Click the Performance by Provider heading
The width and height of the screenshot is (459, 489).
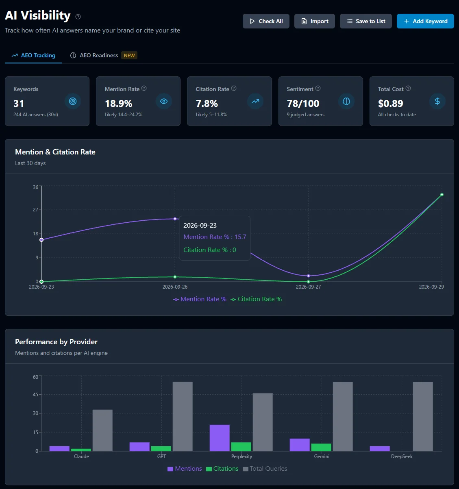click(x=56, y=342)
